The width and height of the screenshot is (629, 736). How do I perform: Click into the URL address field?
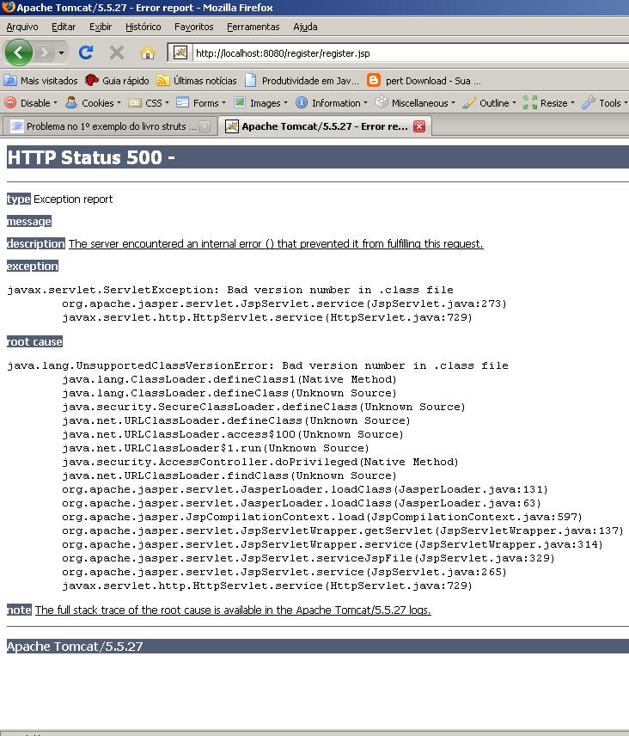(x=411, y=53)
